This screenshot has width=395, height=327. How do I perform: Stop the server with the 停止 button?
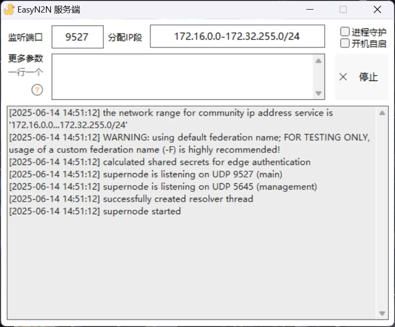(362, 77)
